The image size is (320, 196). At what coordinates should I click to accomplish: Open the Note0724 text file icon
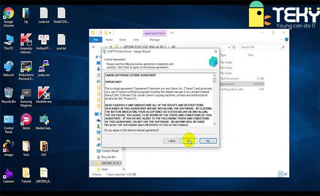tap(61, 16)
